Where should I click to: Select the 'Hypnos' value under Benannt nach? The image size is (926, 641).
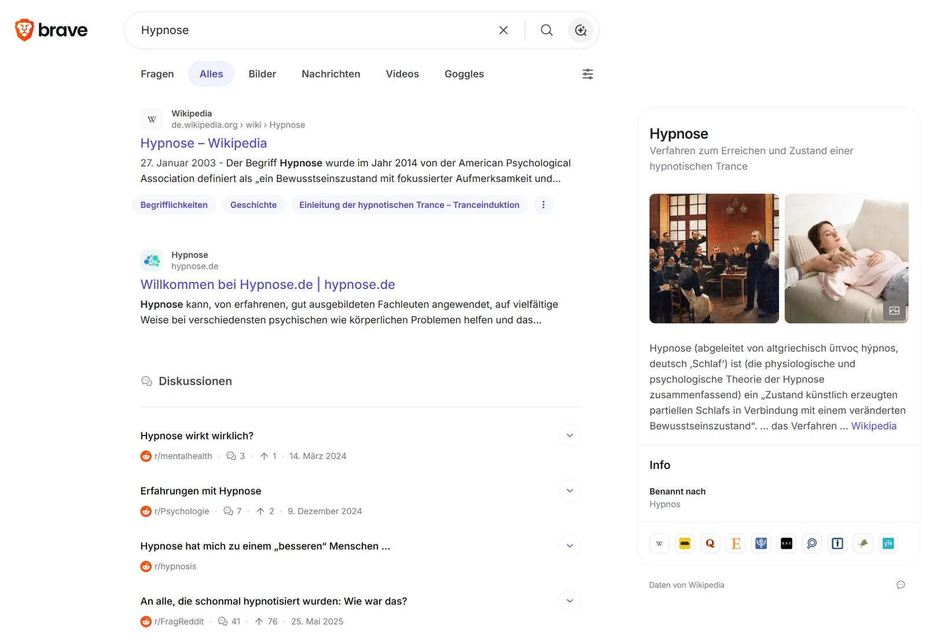(x=665, y=504)
